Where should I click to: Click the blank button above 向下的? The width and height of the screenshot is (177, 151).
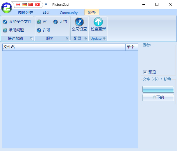(158, 89)
